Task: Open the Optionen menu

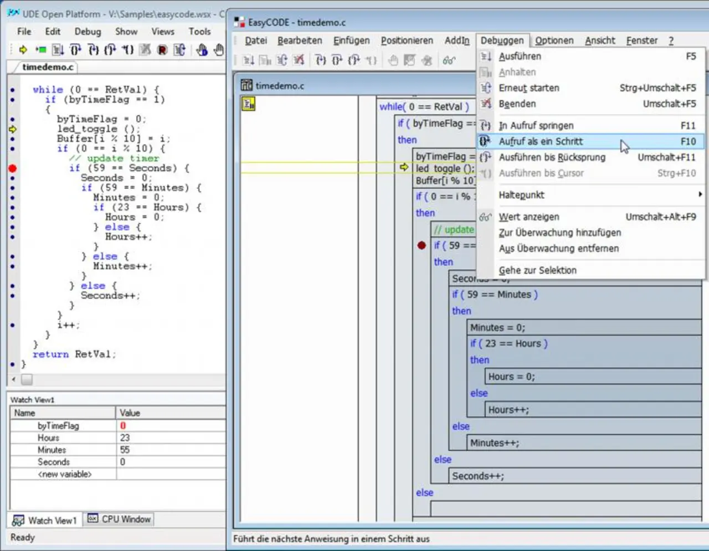Action: (554, 40)
